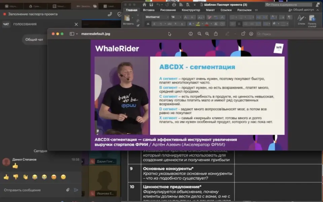Click the Данил Степанов sender name
The width and height of the screenshot is (323, 202).
pos(24,160)
